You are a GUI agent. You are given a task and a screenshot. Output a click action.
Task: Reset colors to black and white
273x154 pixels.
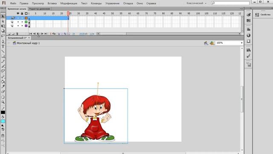(3, 126)
